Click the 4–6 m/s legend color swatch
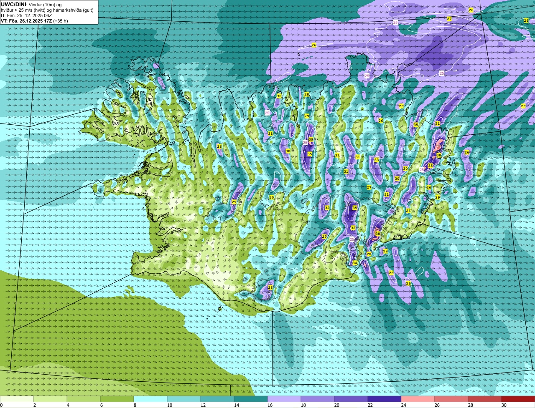Image resolution: width=535 pixels, height=408 pixels. coord(84,399)
